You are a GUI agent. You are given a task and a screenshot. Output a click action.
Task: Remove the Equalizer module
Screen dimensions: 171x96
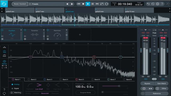pyautogui.click(x=21, y=30)
